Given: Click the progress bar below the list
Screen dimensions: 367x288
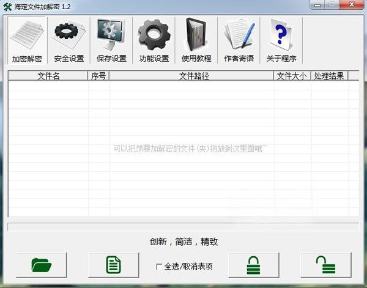Looking at the screenshot, I should coord(183,227).
